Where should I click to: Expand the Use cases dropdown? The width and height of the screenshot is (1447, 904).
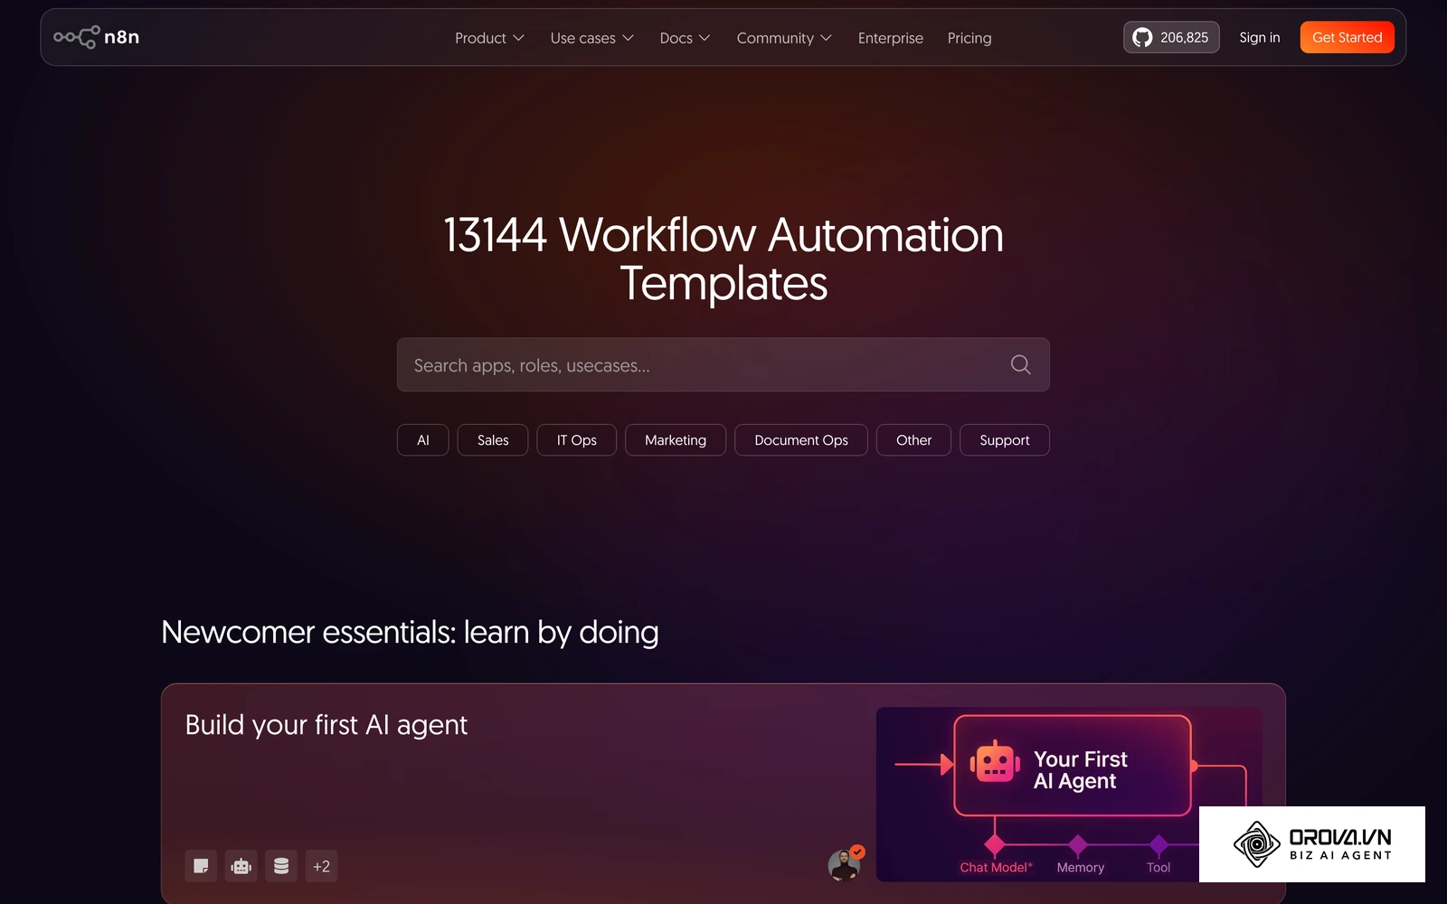[x=591, y=38]
